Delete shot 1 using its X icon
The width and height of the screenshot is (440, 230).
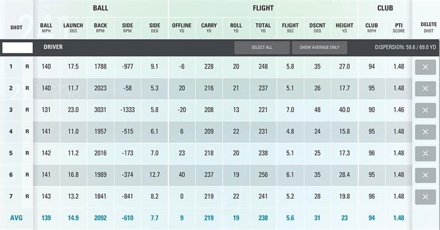pyautogui.click(x=425, y=67)
